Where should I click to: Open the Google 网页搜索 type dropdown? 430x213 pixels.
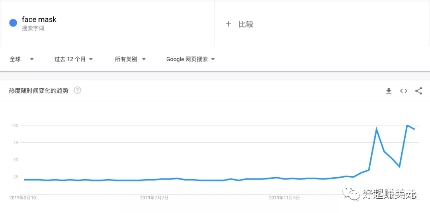[x=190, y=59]
